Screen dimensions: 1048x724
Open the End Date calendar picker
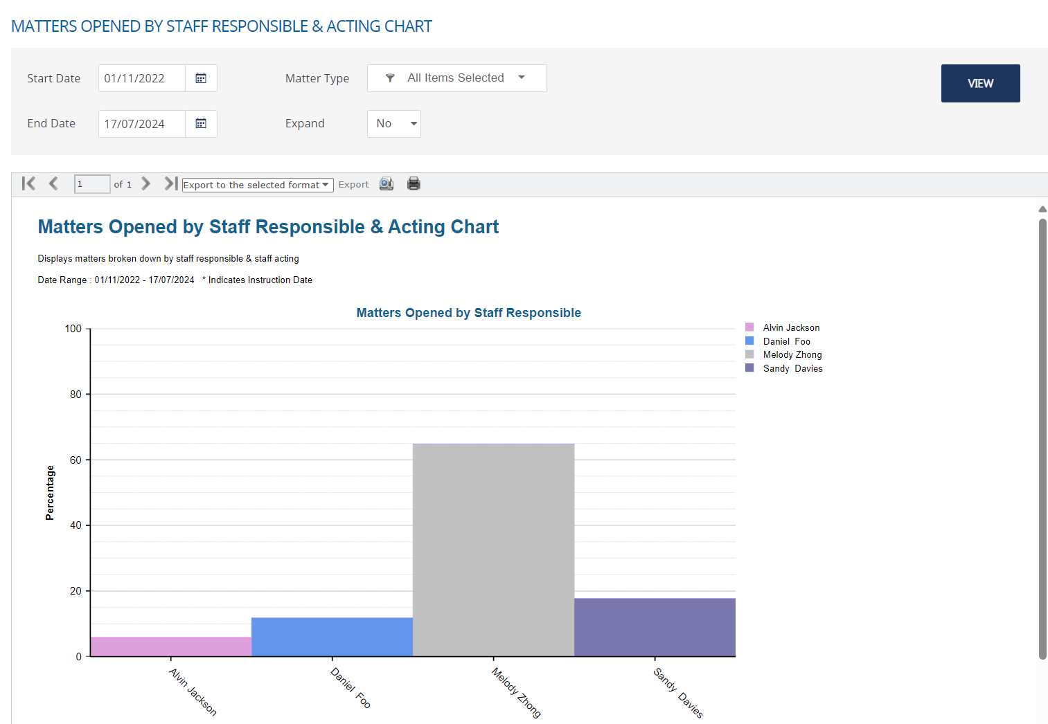201,123
